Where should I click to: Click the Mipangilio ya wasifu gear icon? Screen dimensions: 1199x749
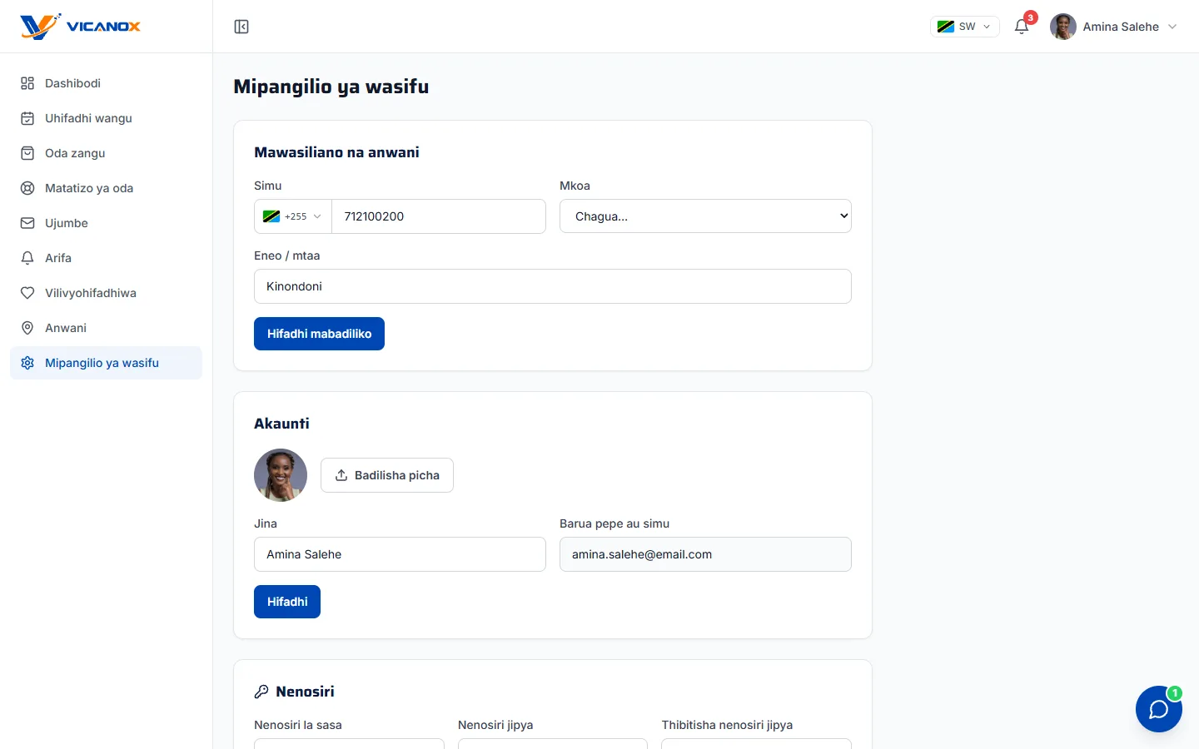tap(27, 363)
